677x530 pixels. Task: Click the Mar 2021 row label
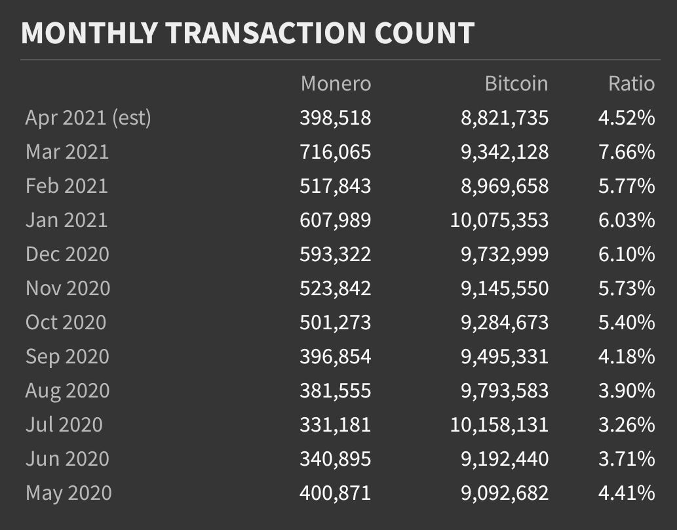click(x=68, y=152)
